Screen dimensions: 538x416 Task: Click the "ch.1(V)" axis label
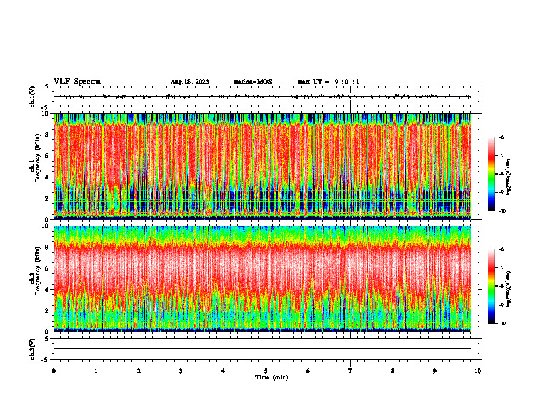click(x=32, y=97)
